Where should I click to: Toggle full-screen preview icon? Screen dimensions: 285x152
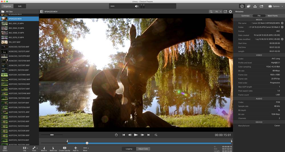click(225, 11)
